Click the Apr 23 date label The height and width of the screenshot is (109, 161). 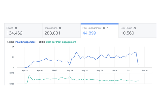coord(25,70)
